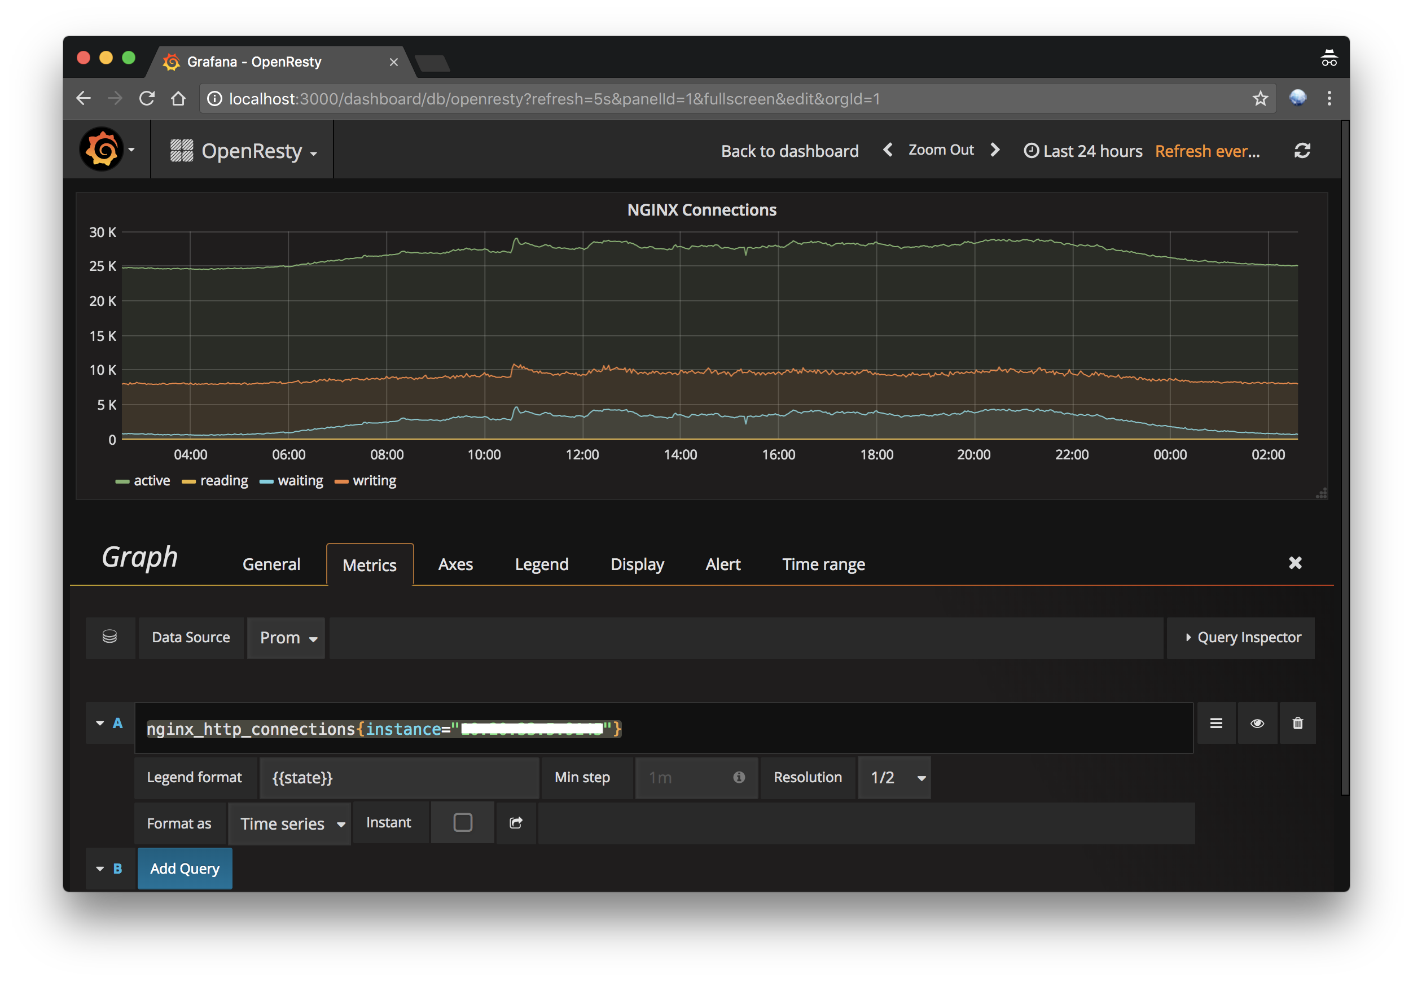Screen dimensions: 1413x982
Task: Toggle the writing series in the legend
Action: click(374, 480)
